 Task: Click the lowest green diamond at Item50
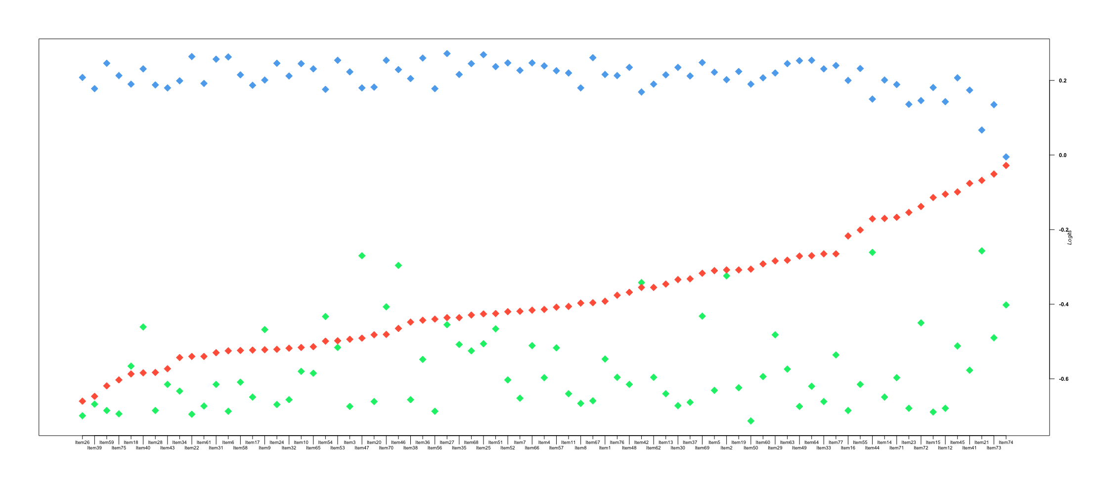pyautogui.click(x=750, y=421)
